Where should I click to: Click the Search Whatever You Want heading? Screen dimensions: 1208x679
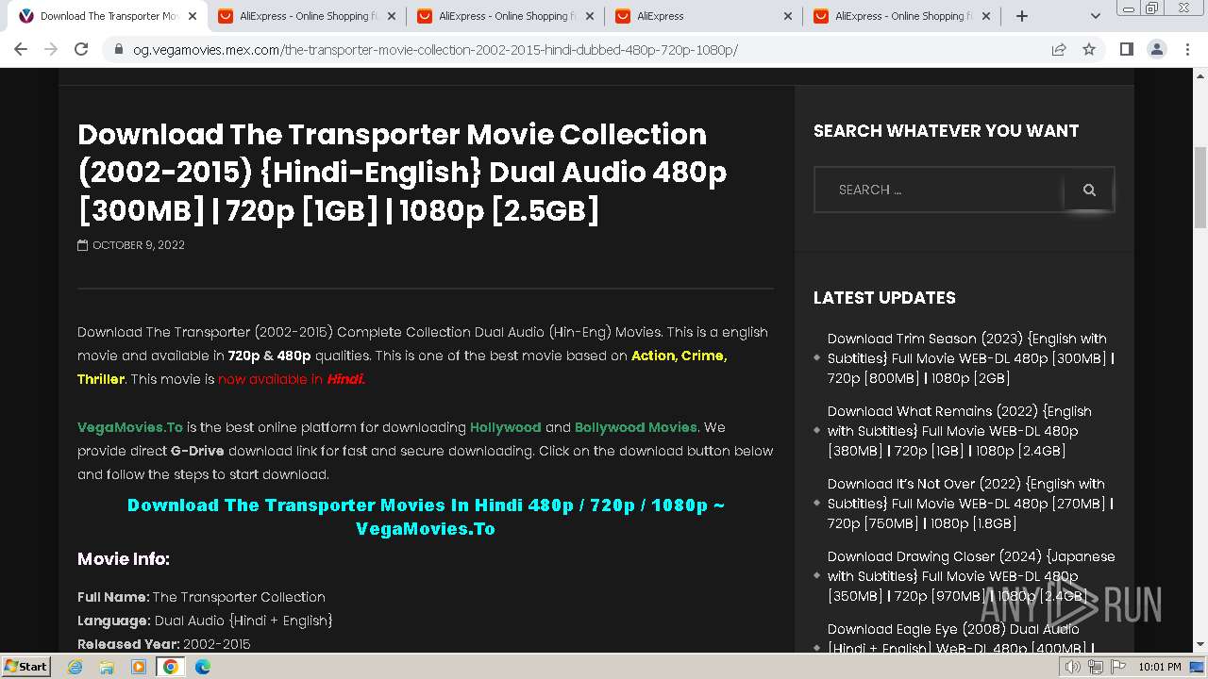946,131
